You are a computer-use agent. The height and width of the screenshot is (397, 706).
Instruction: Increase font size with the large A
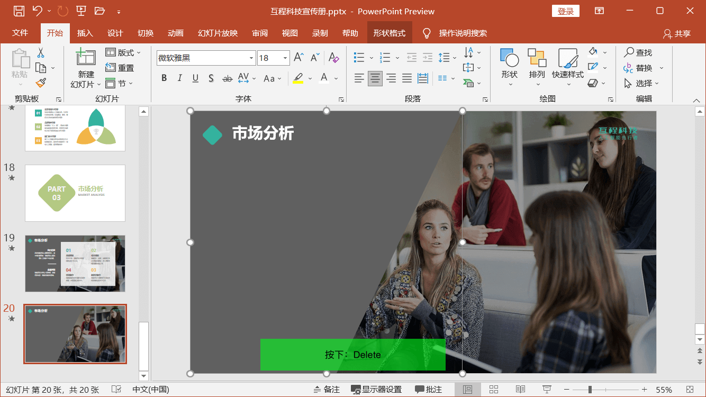tap(298, 58)
